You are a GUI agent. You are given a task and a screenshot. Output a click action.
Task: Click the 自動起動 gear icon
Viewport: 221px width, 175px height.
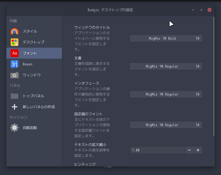pos(15,128)
